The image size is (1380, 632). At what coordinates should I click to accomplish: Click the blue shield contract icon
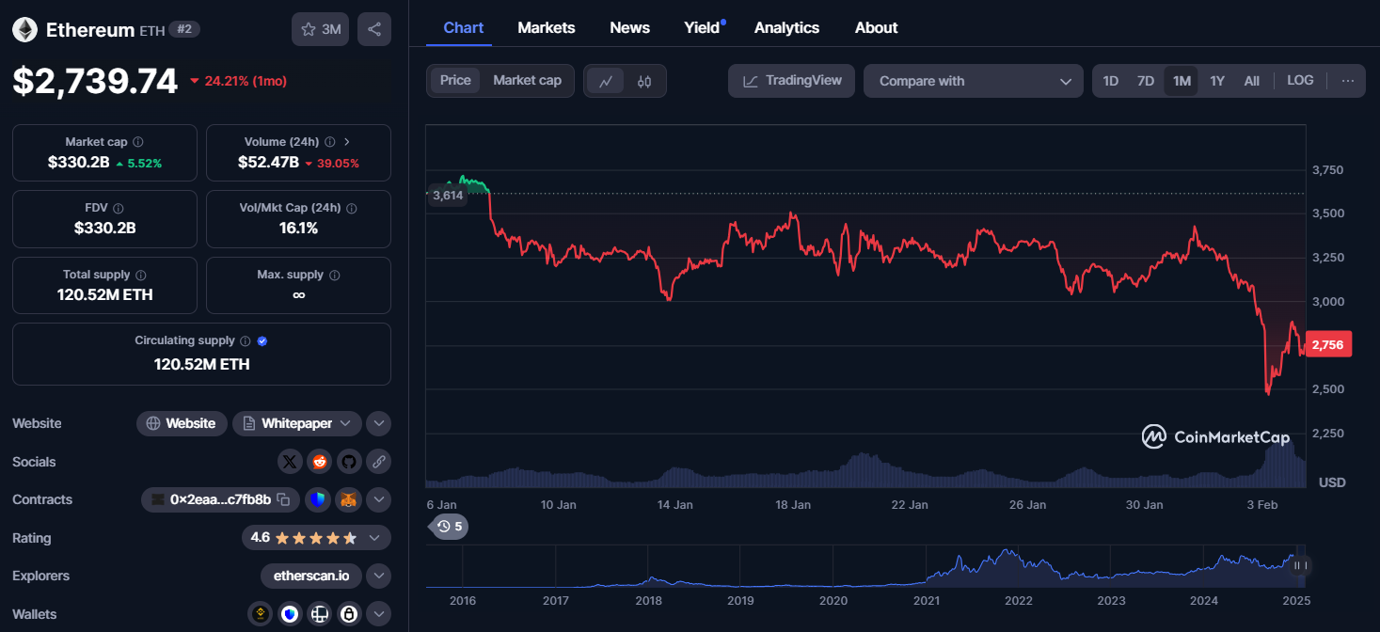coord(318,499)
